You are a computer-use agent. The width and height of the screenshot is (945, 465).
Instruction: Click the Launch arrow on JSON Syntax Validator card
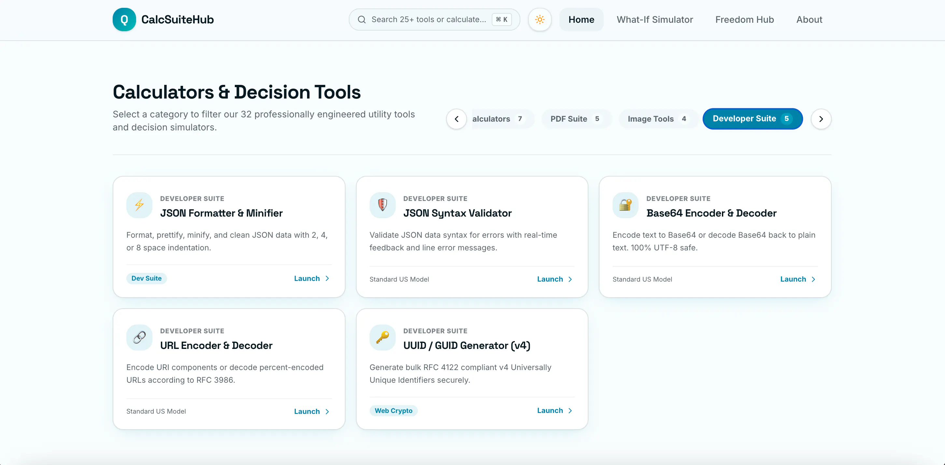[571, 279]
